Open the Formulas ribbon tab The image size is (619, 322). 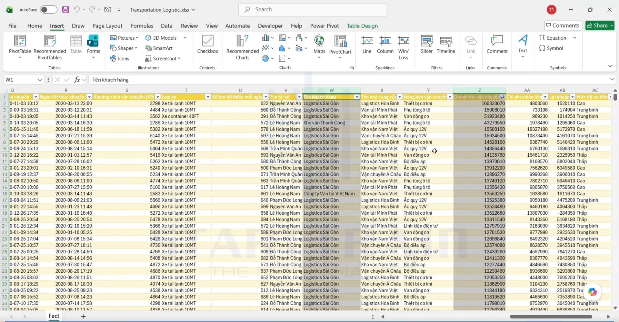point(142,26)
